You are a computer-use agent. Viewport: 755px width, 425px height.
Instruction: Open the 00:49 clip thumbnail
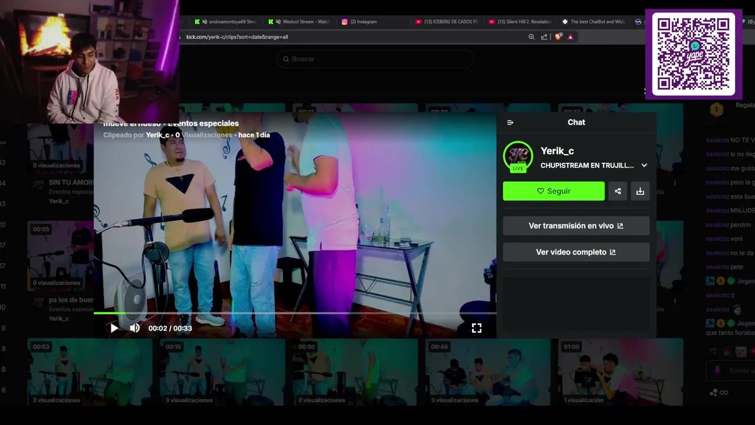pos(488,372)
